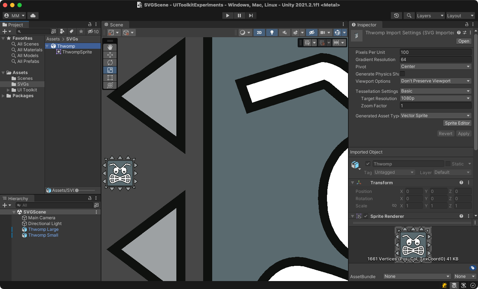Open the cloud services button

[x=33, y=16]
